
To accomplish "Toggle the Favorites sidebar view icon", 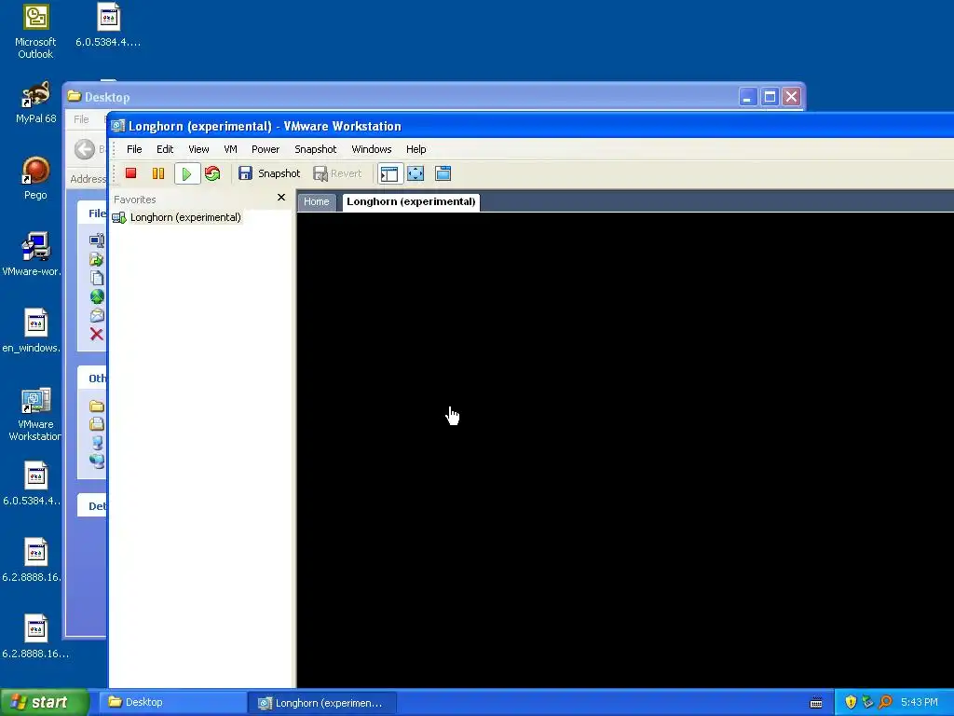I will pos(389,174).
